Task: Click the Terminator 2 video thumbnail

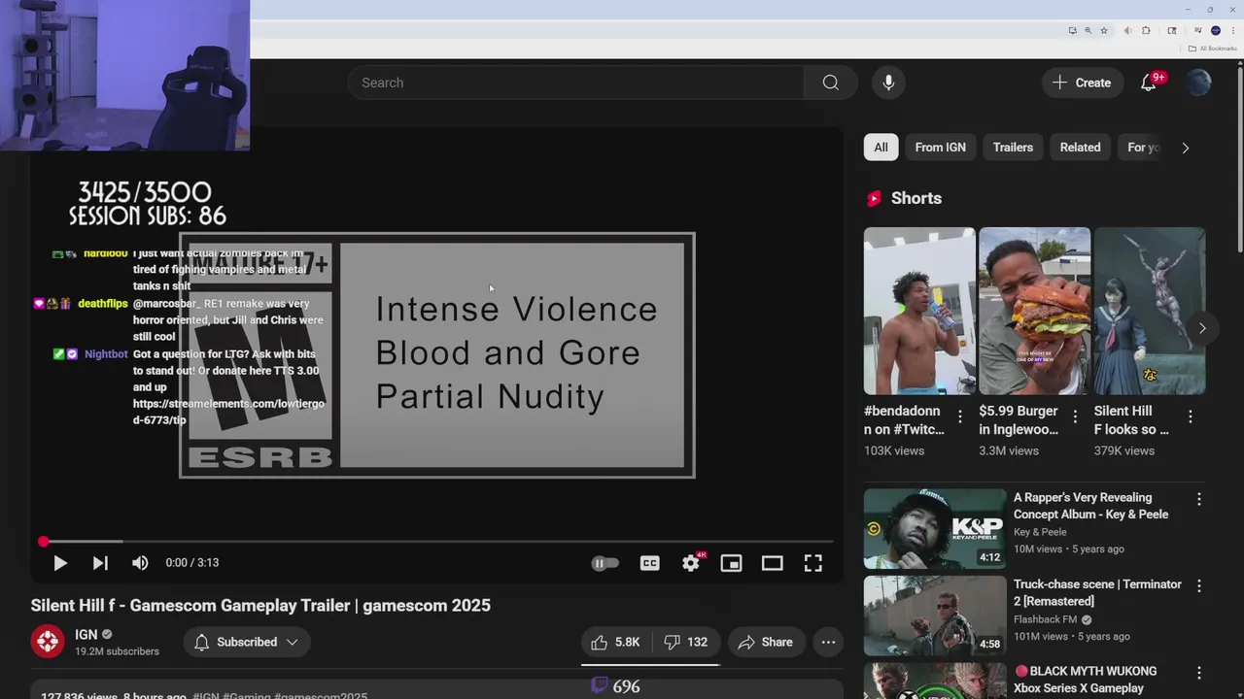Action: [935, 616]
